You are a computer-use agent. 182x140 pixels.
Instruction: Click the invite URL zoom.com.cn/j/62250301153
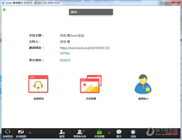click(x=85, y=48)
